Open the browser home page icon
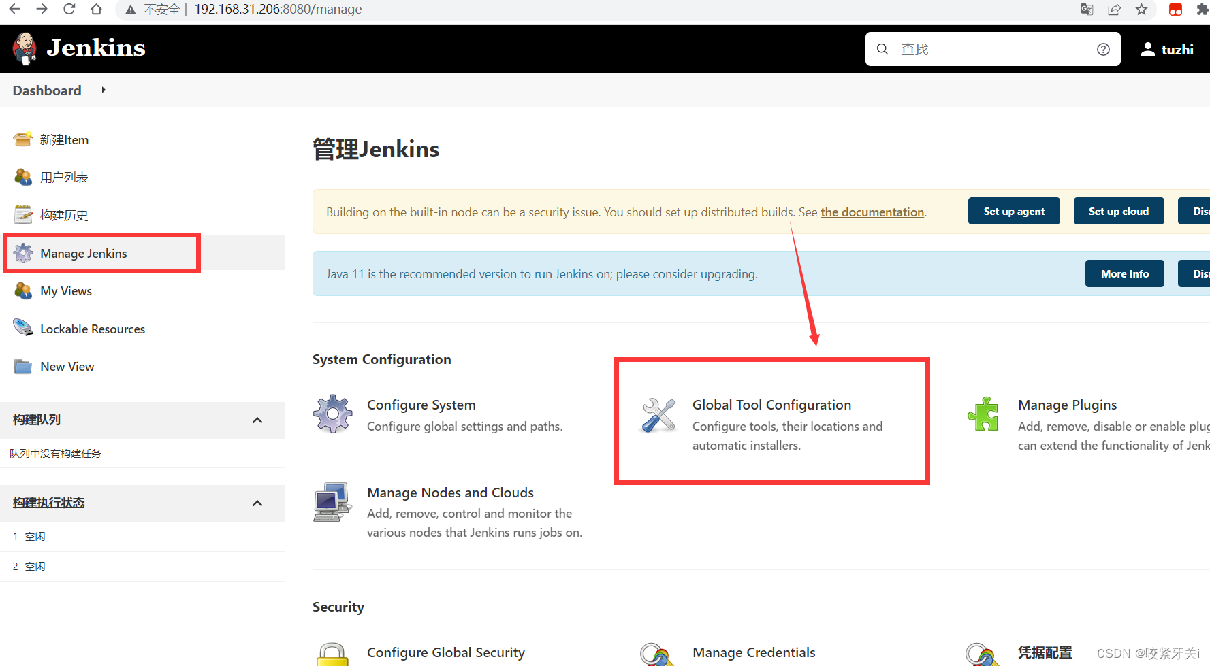This screenshot has height=666, width=1210. (x=96, y=10)
